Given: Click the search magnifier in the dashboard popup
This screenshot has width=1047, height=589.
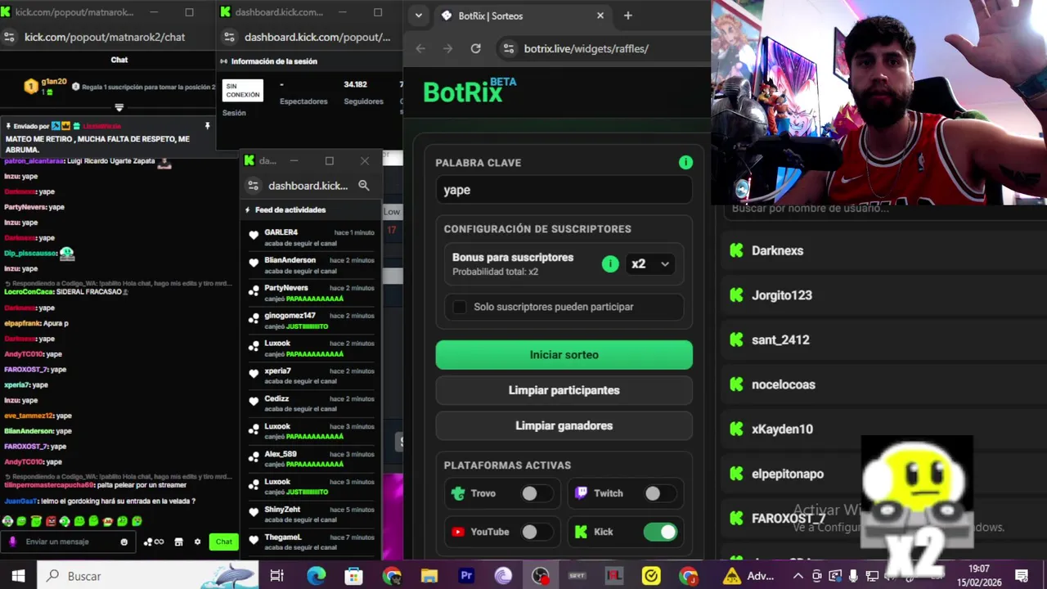Looking at the screenshot, I should tap(364, 186).
